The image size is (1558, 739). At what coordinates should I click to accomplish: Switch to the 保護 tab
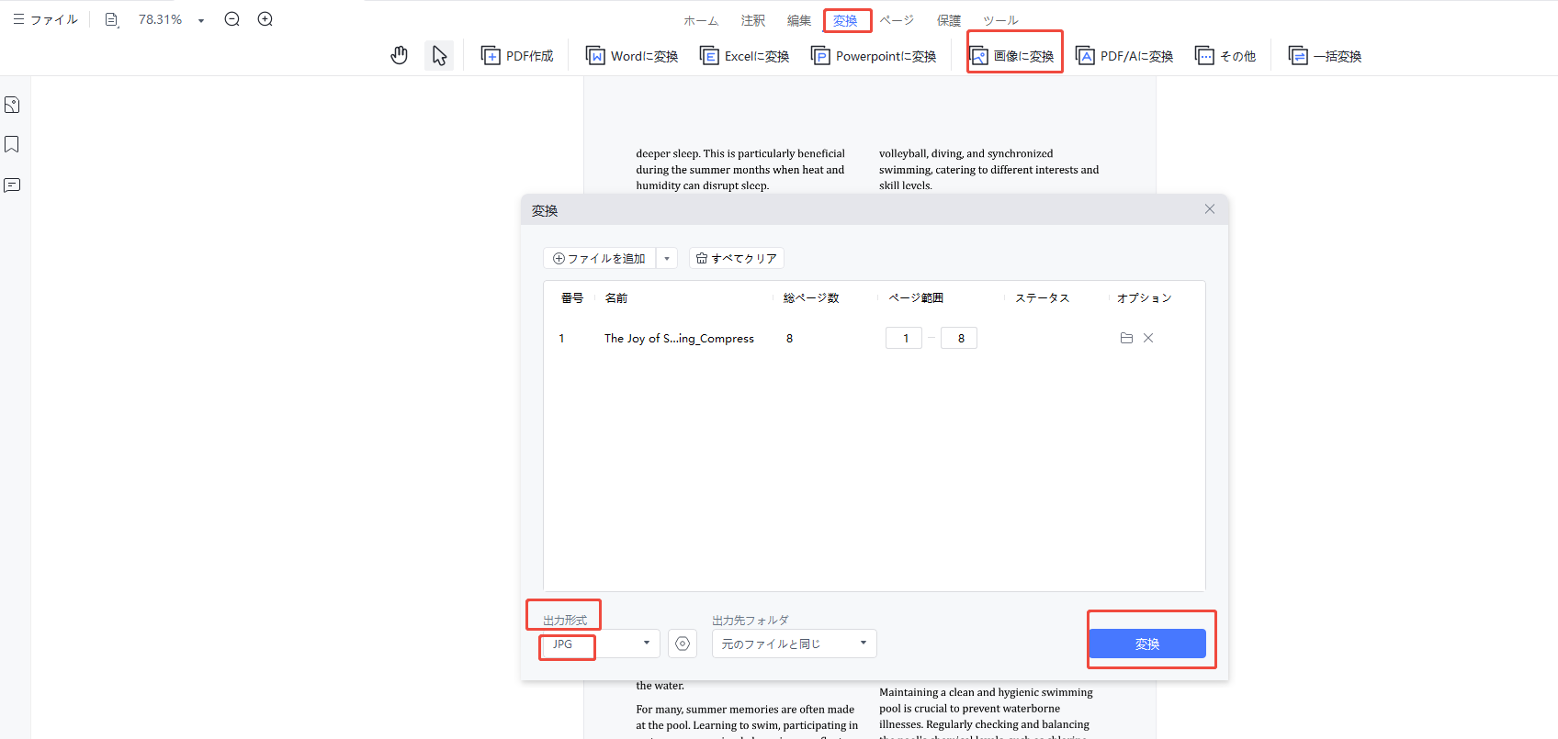click(949, 20)
